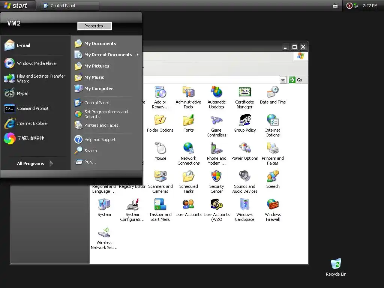Open Network Connections

(188, 153)
